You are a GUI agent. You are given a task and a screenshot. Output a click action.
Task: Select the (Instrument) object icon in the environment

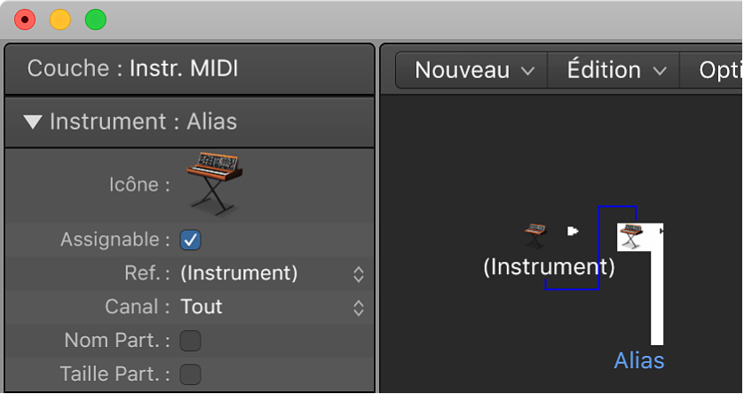(x=534, y=234)
